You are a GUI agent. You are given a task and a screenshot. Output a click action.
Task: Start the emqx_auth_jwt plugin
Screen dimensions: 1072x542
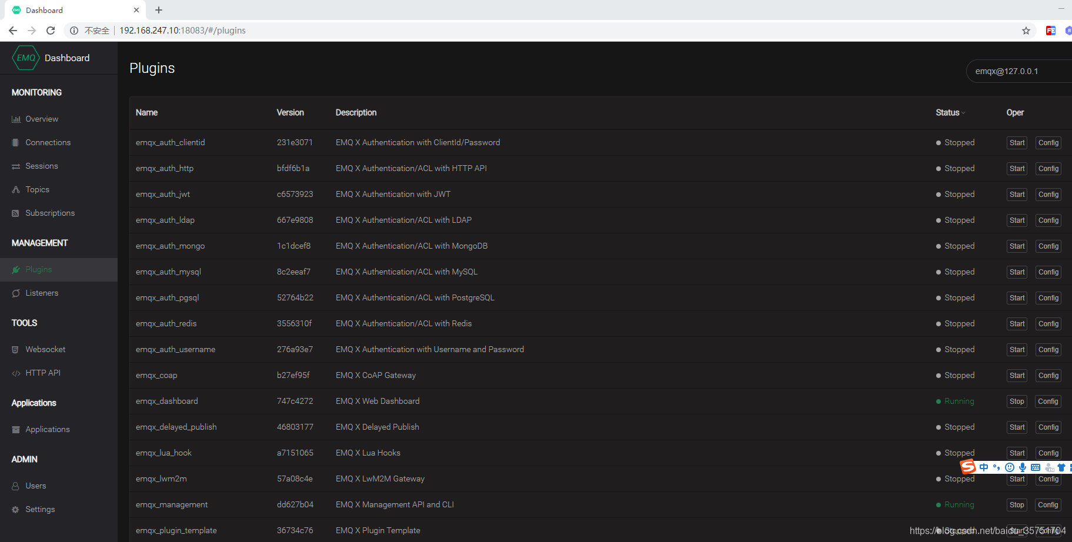click(x=1017, y=195)
